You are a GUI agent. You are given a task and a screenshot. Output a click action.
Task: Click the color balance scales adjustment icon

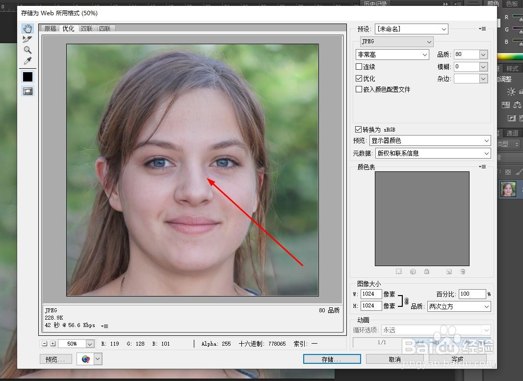coord(517,105)
